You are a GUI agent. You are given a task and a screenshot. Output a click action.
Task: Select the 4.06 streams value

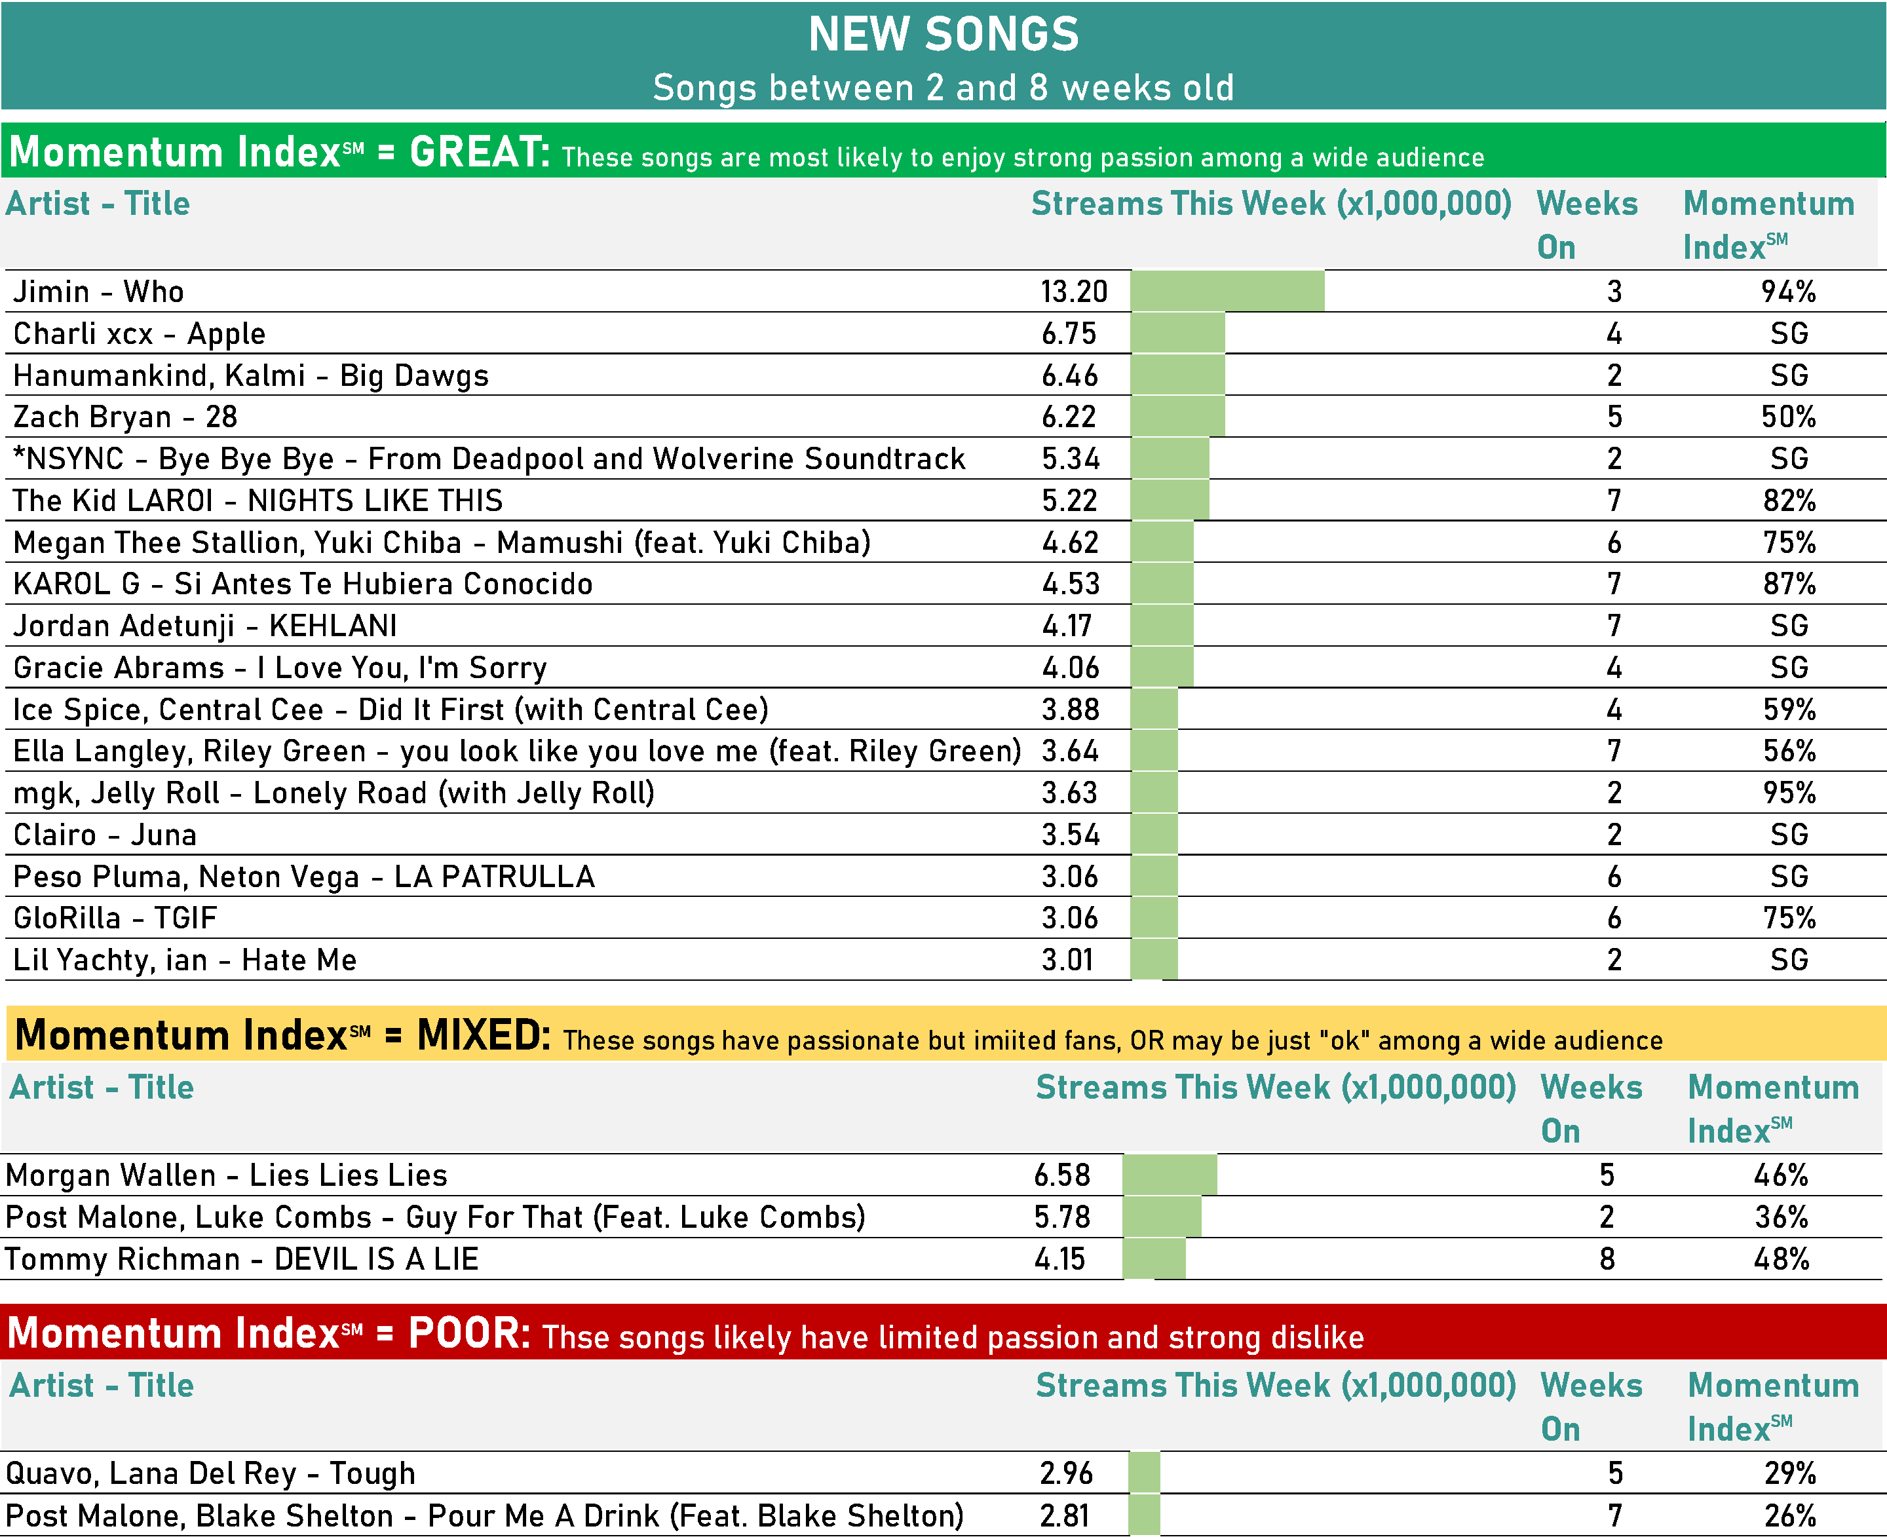pyautogui.click(x=1070, y=668)
